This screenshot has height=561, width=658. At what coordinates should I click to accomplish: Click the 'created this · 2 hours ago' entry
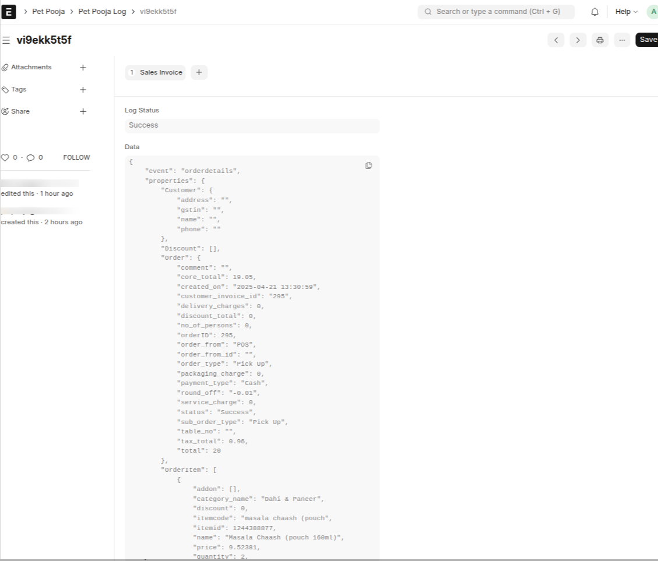coord(41,223)
